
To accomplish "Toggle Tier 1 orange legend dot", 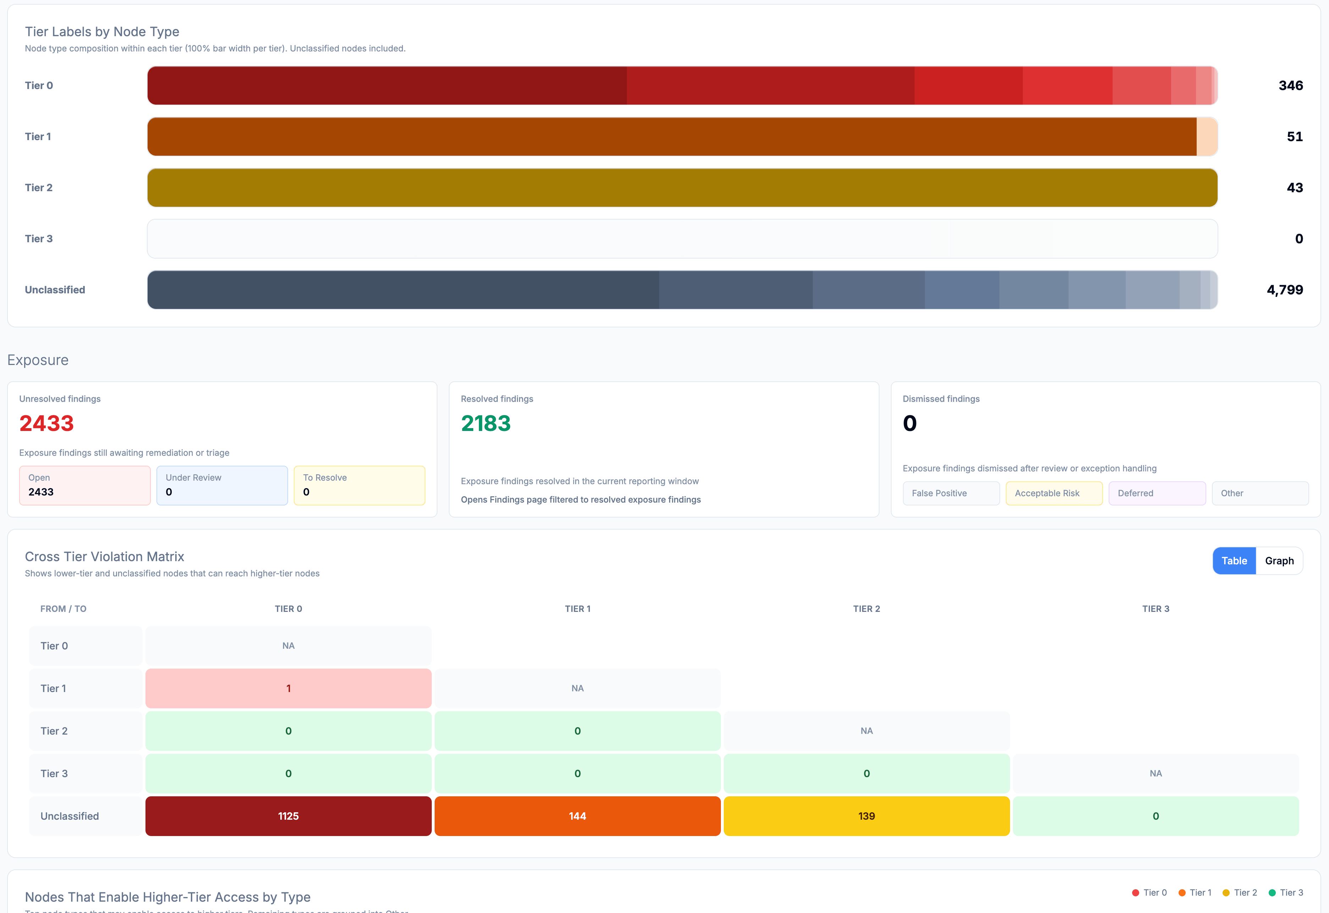I will pos(1181,893).
